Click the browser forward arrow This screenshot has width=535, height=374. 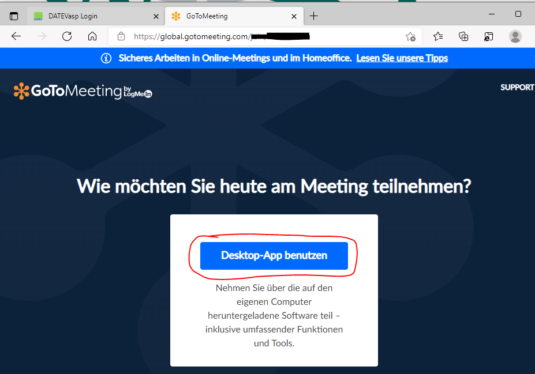tap(42, 36)
